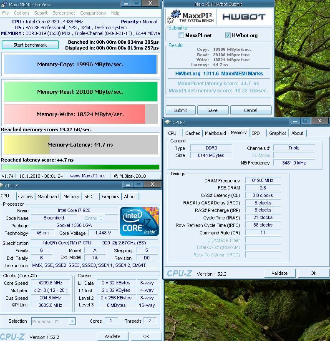Switch to Caches tab in CPU-Z Memory window
Image resolution: width=330 pixels, height=341 pixels.
[x=192, y=133]
